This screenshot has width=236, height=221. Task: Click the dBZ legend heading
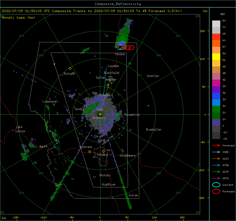[x=222, y=14]
